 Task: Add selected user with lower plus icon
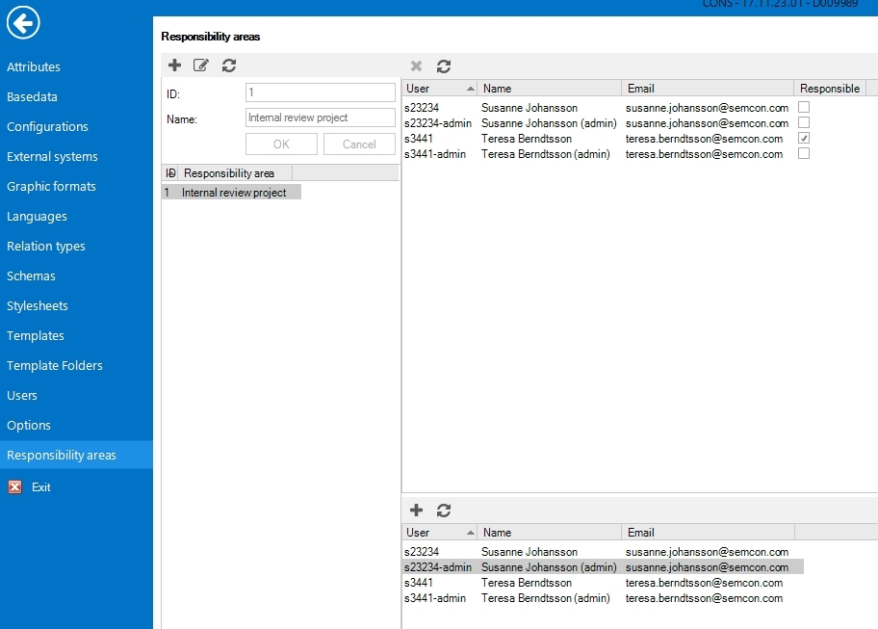(x=416, y=511)
